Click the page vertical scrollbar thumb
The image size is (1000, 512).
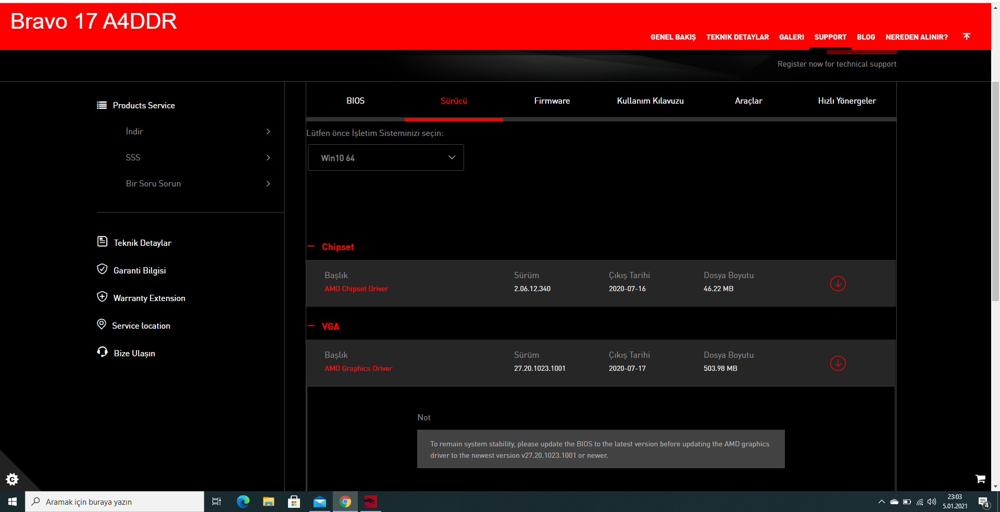point(995,191)
